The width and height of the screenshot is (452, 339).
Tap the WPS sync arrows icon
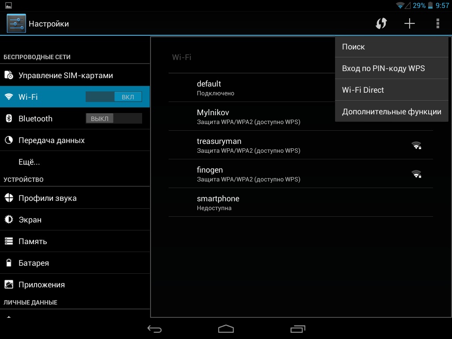tap(381, 23)
